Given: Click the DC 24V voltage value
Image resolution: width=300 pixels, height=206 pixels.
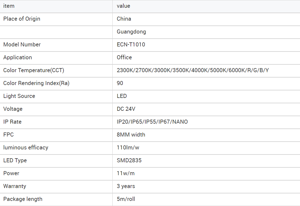Looking at the screenshot, I should pyautogui.click(x=126, y=109).
